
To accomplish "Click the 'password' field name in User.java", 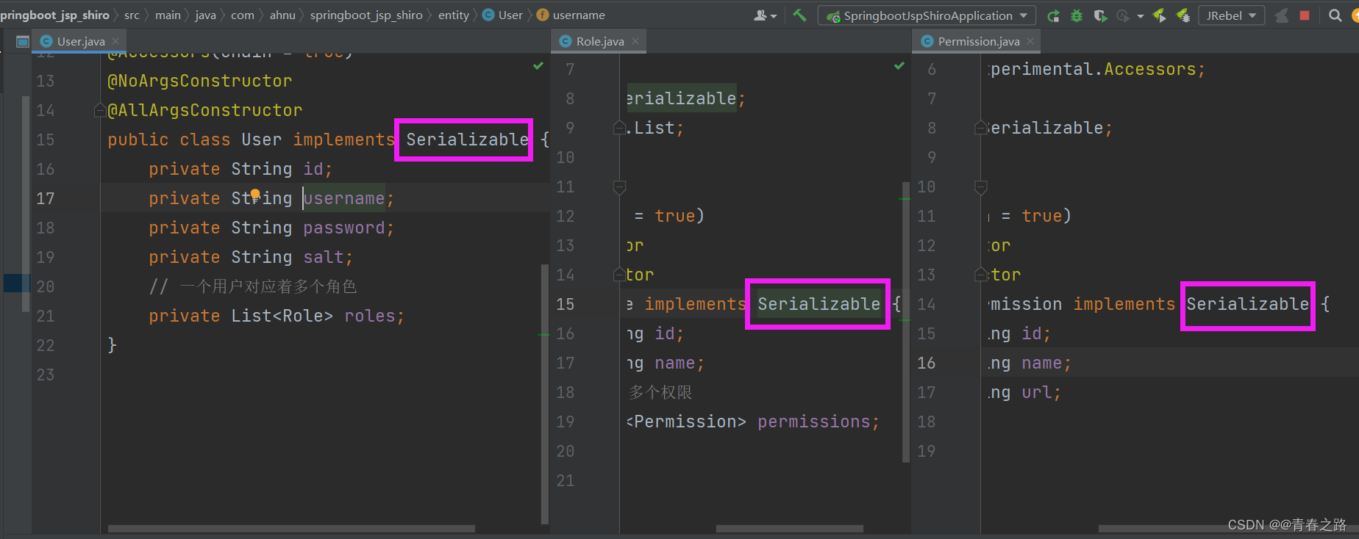I will click(343, 228).
